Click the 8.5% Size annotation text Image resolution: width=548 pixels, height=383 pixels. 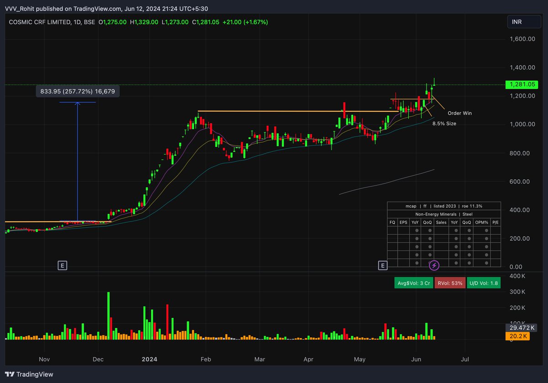444,124
